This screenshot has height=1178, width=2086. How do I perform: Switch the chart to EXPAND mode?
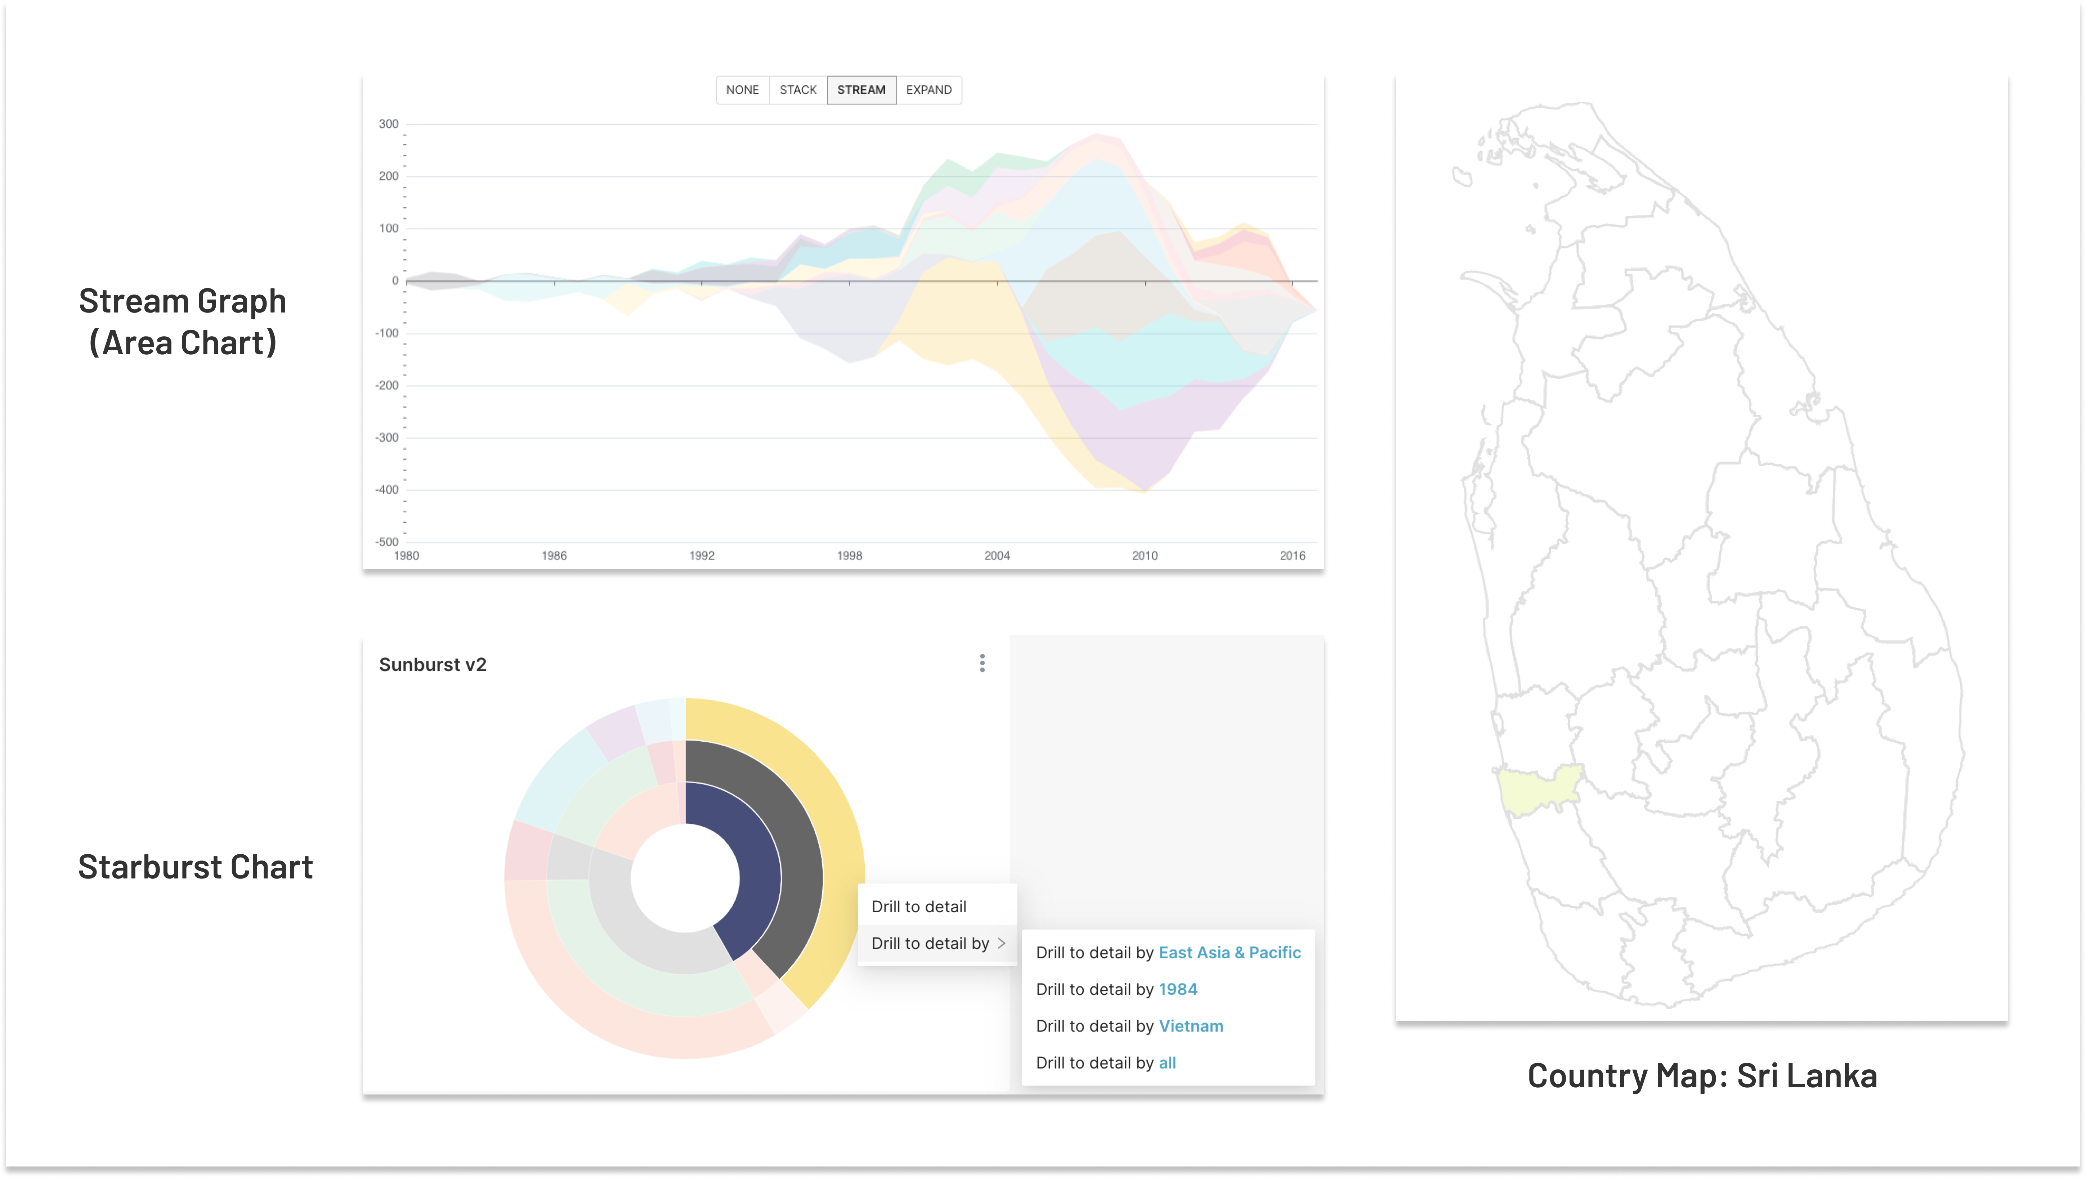(928, 90)
